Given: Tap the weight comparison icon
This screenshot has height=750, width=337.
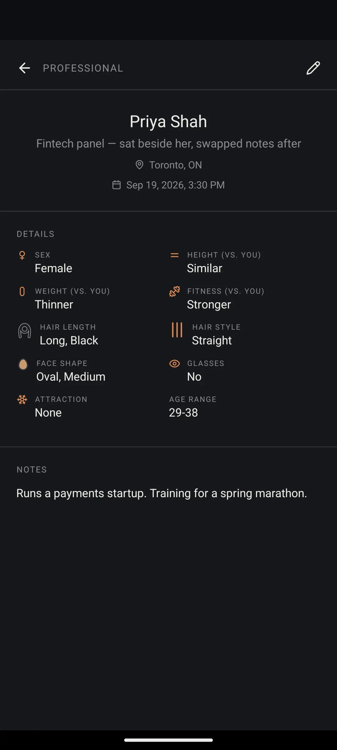Looking at the screenshot, I should pyautogui.click(x=22, y=292).
